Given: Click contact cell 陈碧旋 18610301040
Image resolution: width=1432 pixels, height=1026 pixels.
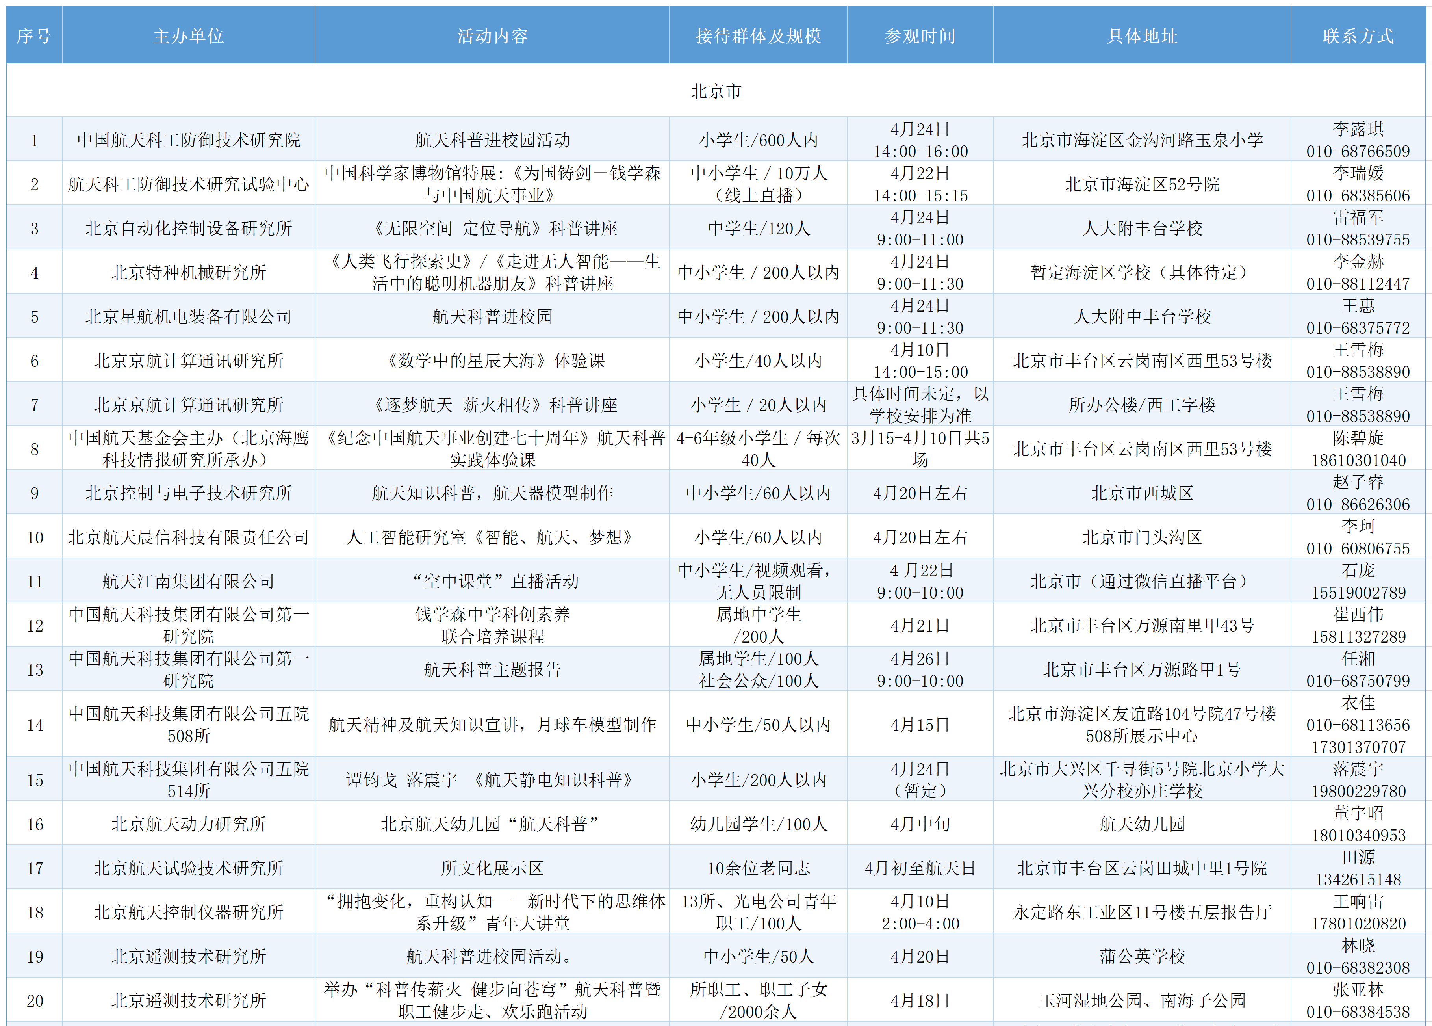Looking at the screenshot, I should (x=1358, y=449).
